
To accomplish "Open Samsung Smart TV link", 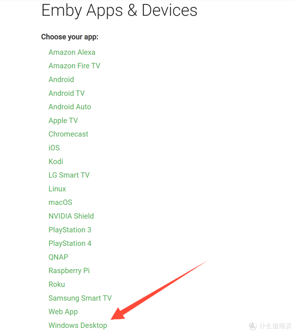I will (80, 298).
